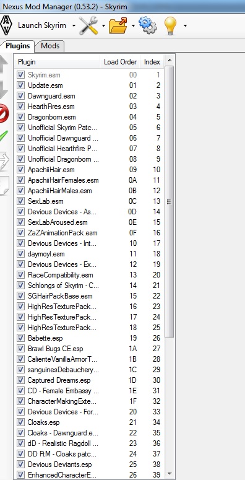Uncheck the Dawnguard.esm plugin checkbox
245x480 pixels.
click(20, 96)
